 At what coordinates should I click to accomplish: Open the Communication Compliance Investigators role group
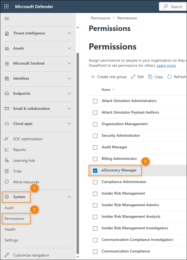[x=137, y=240]
